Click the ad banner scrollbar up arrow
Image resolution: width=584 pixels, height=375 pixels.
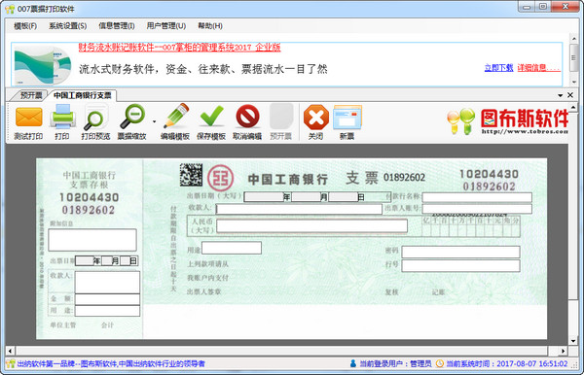coord(574,39)
